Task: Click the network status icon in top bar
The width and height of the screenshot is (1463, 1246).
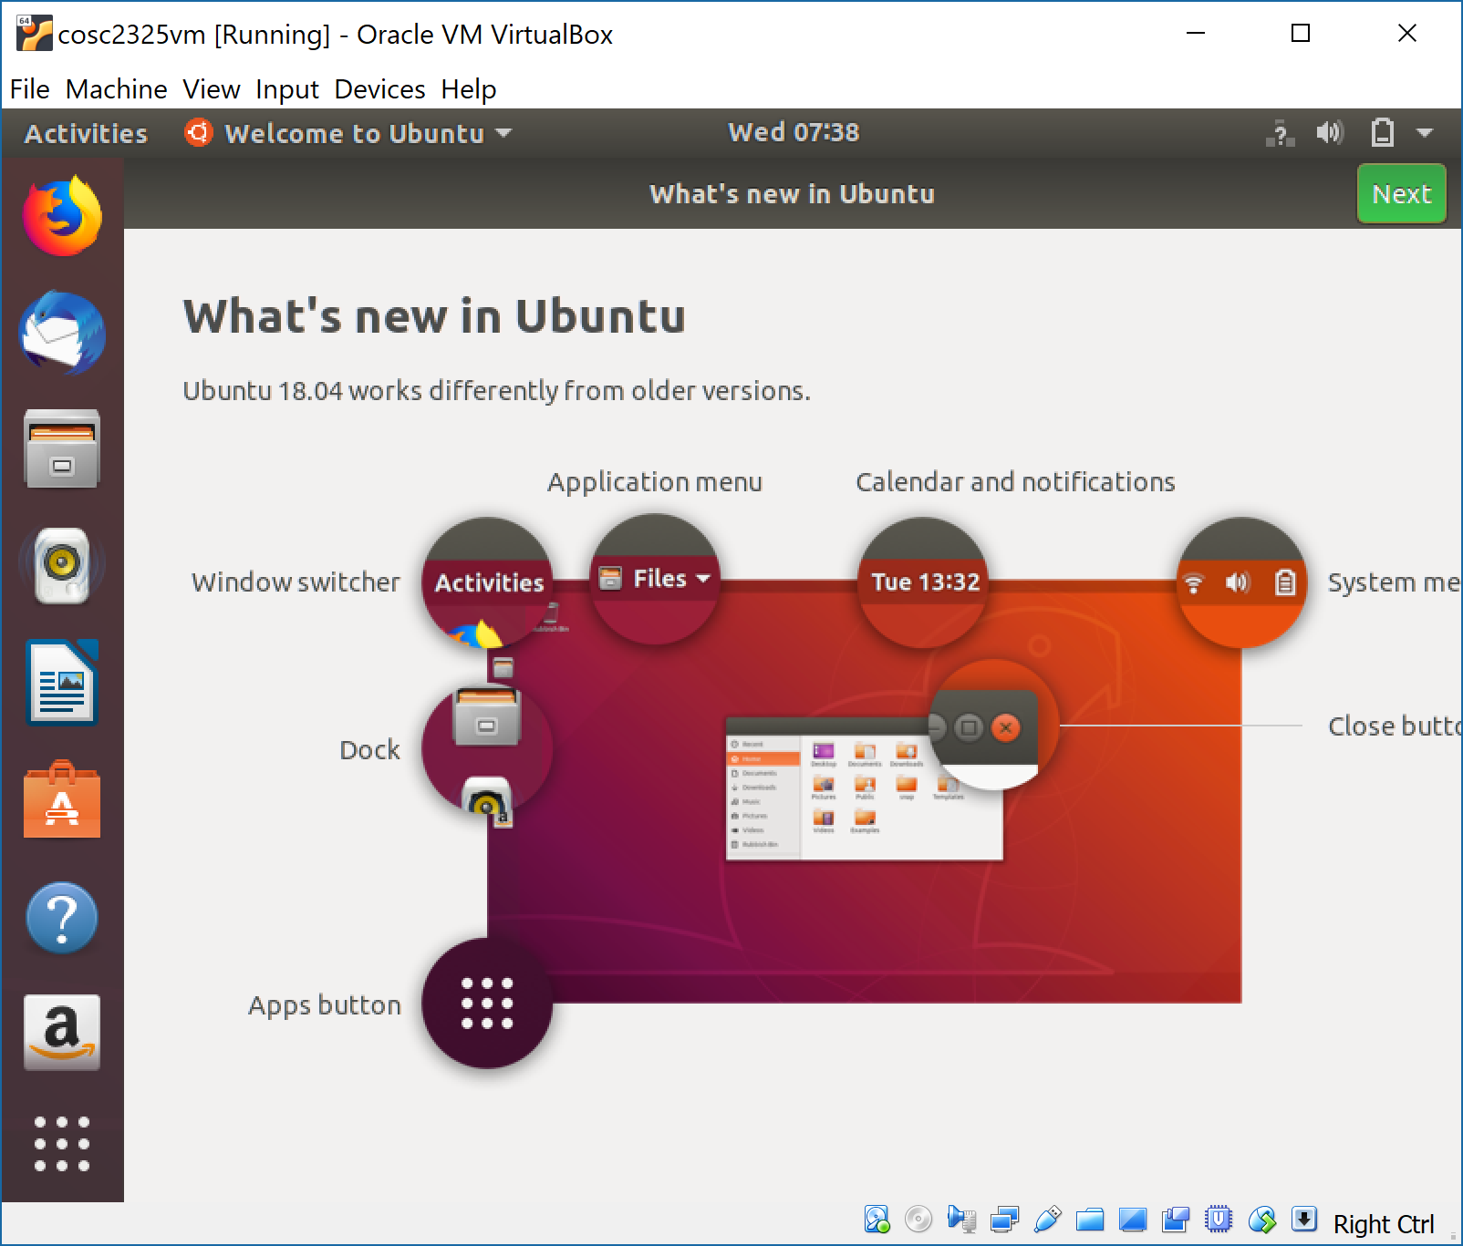Action: click(x=1281, y=133)
